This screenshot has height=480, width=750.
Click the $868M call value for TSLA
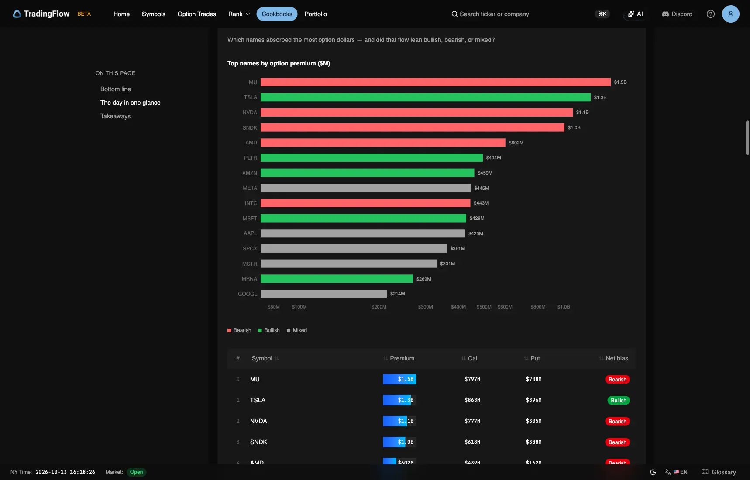(472, 400)
